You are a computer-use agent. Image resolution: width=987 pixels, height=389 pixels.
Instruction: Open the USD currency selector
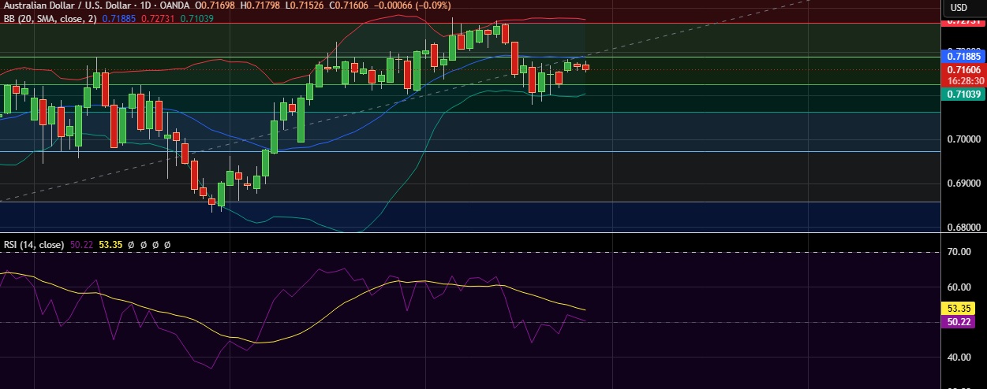coord(959,7)
